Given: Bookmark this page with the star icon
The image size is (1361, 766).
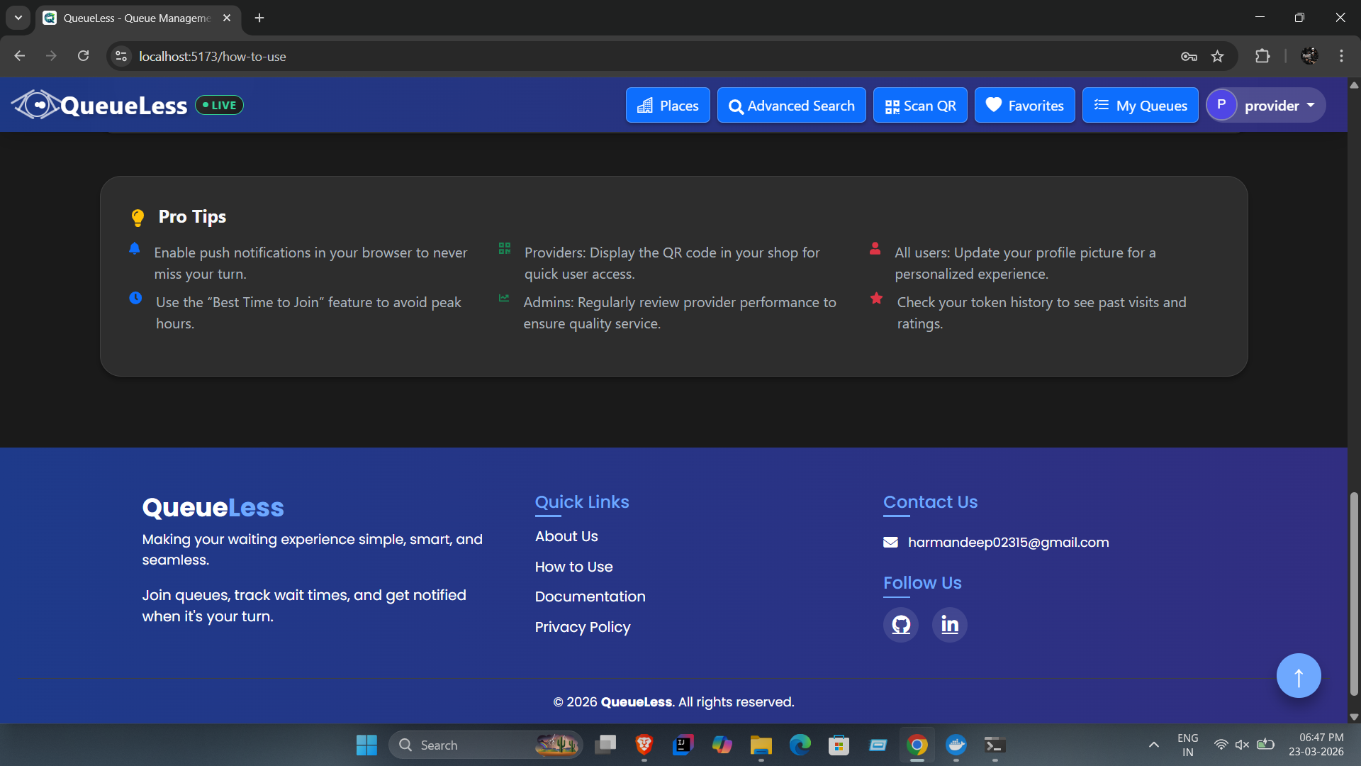Looking at the screenshot, I should pos(1217,56).
